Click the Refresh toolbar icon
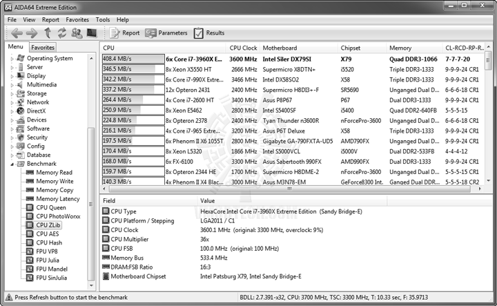 (62, 33)
